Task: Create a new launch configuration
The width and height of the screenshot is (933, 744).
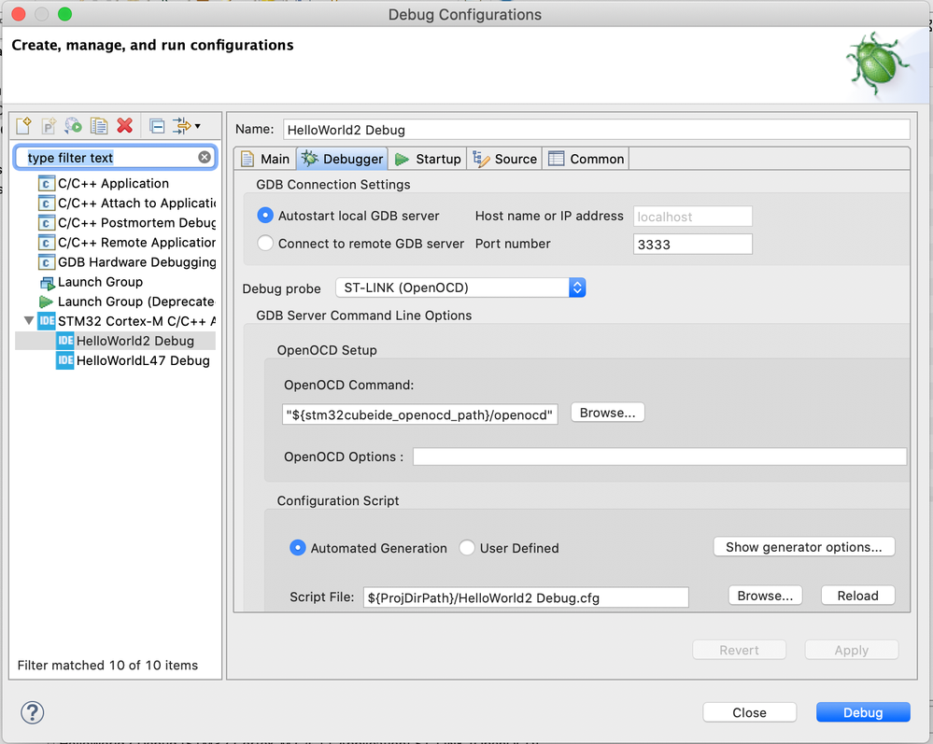Action: (23, 125)
